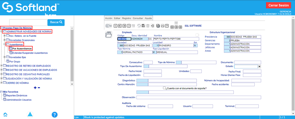Viewport: 295px width, 119px height.
Task: Go to next record arrow
Action: click(x=129, y=26)
